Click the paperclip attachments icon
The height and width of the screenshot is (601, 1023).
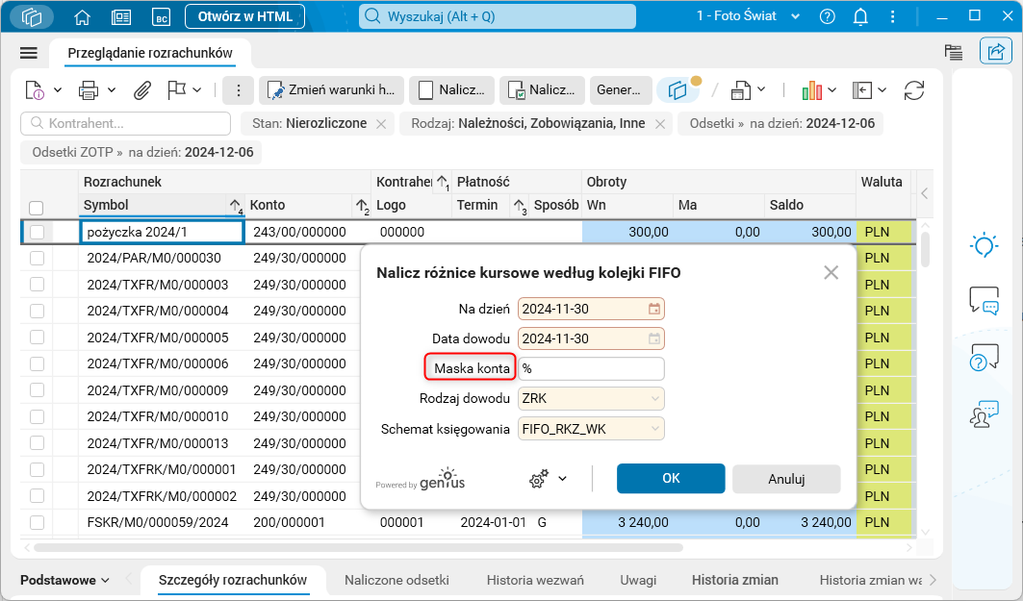coord(142,90)
